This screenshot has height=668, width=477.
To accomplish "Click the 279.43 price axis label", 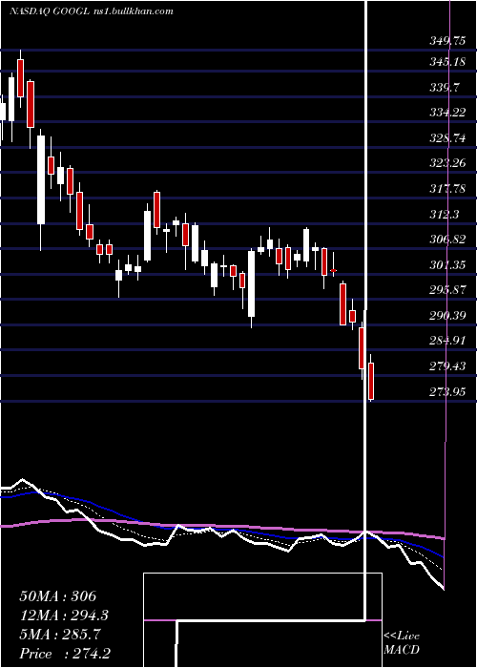I will (x=446, y=365).
